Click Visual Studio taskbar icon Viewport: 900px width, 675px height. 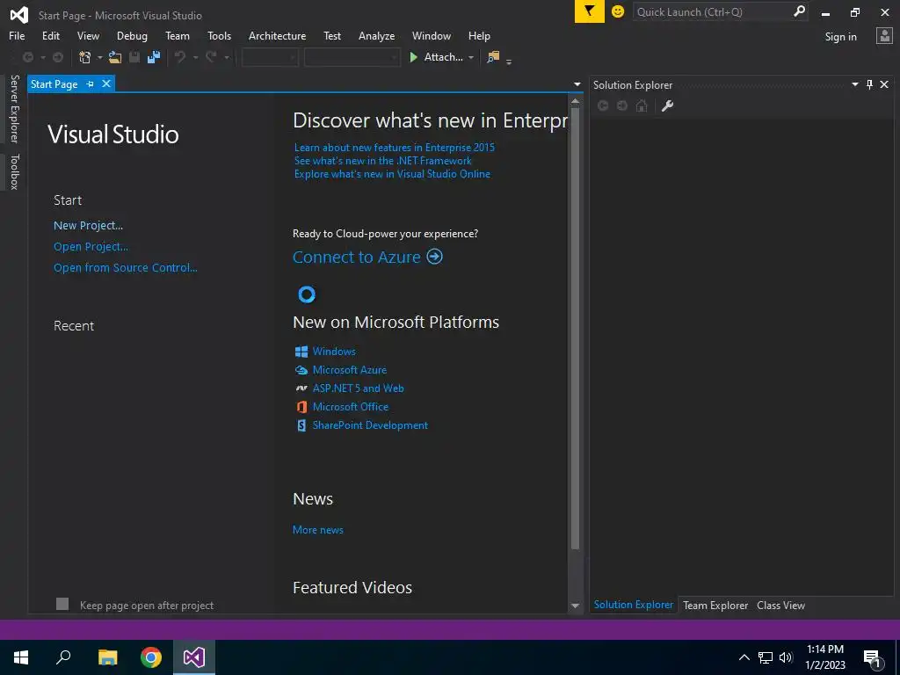tap(194, 657)
